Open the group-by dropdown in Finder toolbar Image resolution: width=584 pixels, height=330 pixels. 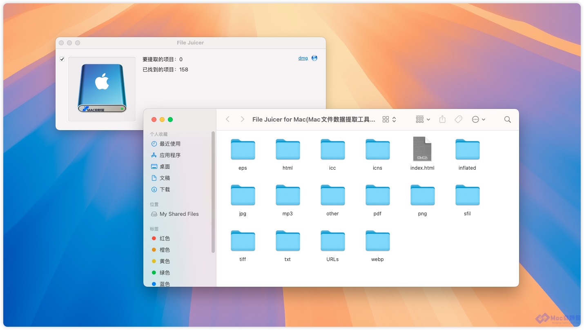coord(423,120)
